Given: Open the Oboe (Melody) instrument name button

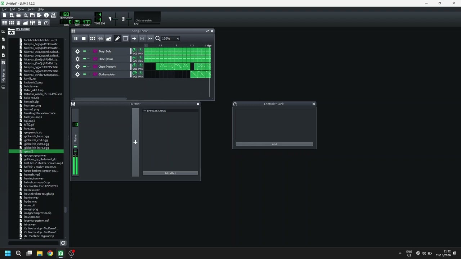Looking at the screenshot, I should coord(111,67).
